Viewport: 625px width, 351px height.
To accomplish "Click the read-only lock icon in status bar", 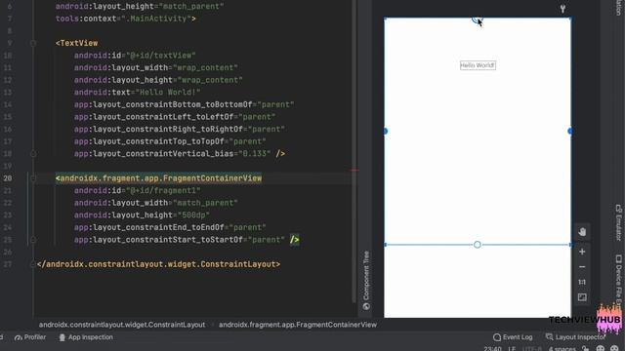I will click(x=586, y=348).
